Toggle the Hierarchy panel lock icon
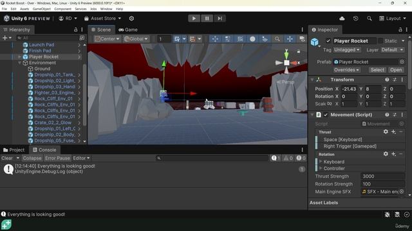The image size is (412, 231). coord(76,30)
